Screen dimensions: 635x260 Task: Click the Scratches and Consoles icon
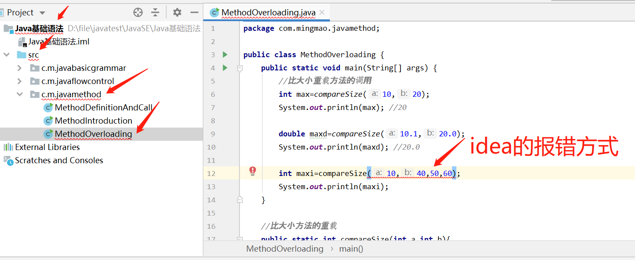click(x=8, y=160)
